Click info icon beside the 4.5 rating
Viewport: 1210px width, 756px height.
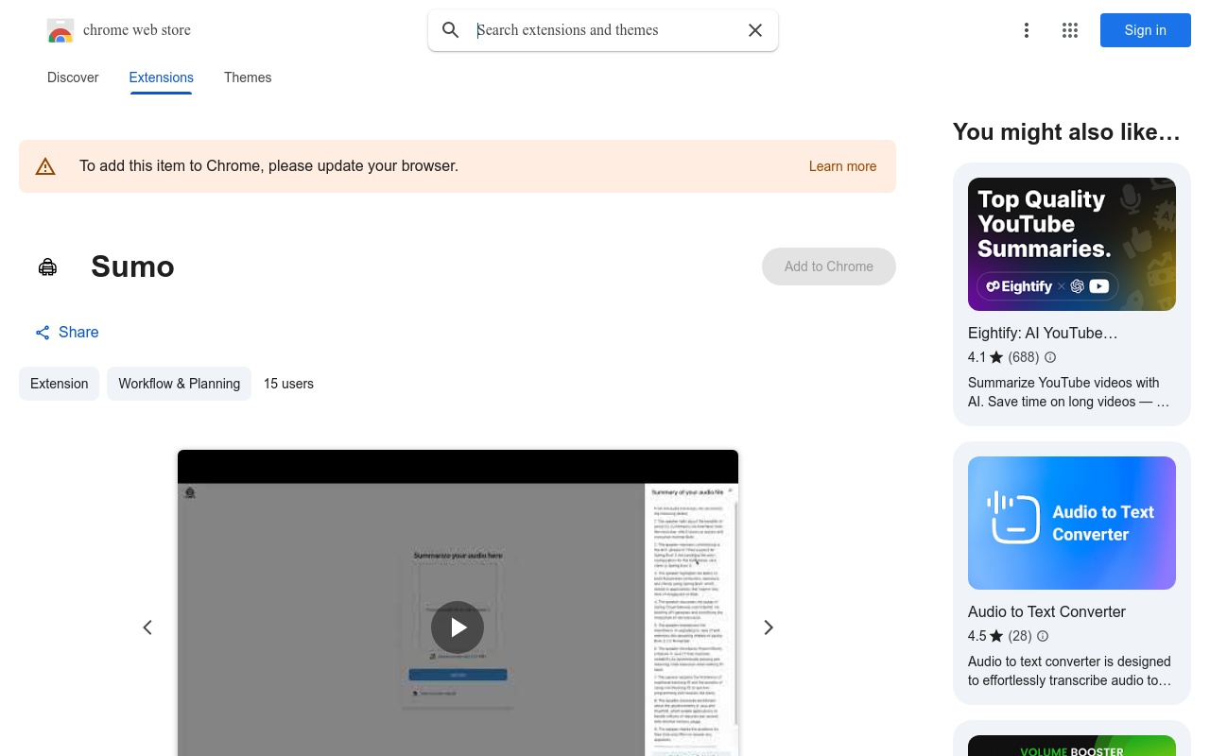pos(1043,636)
